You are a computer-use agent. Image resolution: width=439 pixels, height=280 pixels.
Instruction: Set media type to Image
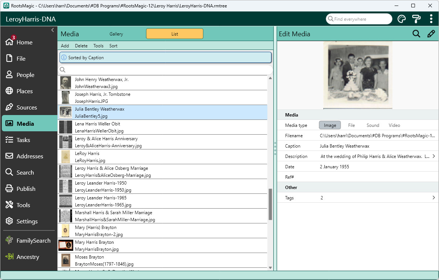tap(330, 125)
